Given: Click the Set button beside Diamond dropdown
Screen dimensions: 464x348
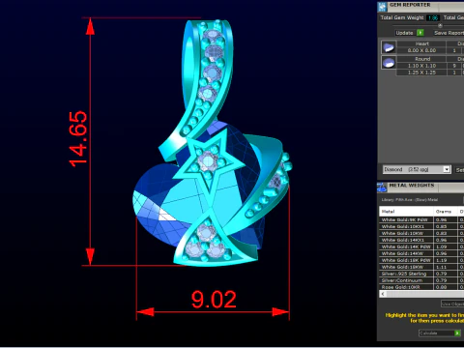Looking at the screenshot, I should point(459,169).
